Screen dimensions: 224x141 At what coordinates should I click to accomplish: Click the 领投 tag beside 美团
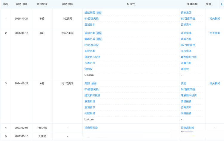point(94,83)
